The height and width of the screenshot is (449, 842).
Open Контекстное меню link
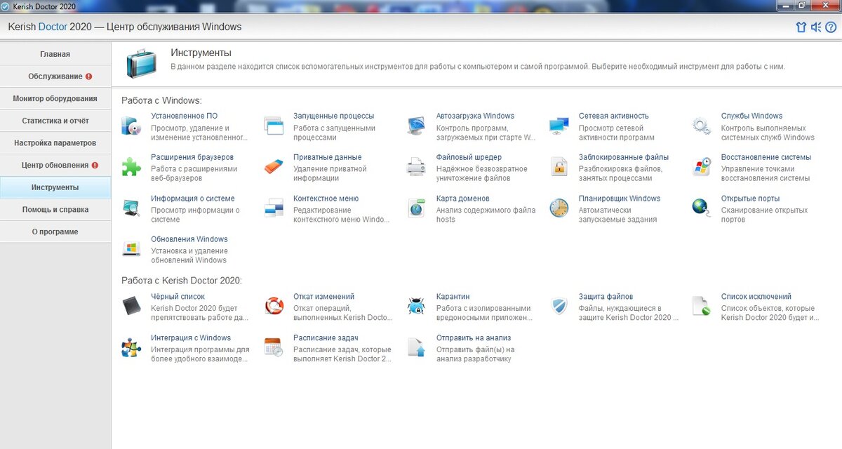[326, 199]
